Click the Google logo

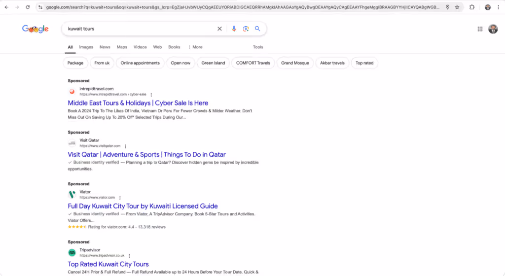(36, 29)
